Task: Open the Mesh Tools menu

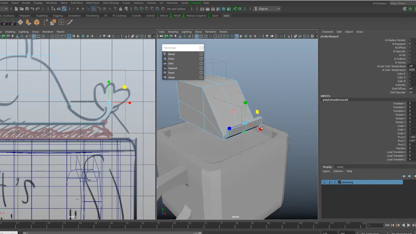Action: pyautogui.click(x=93, y=3)
